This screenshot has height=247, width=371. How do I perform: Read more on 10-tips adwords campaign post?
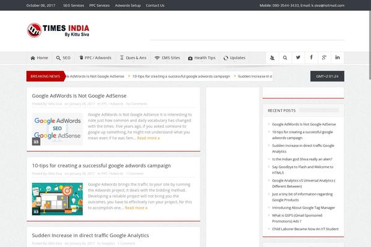point(136,207)
